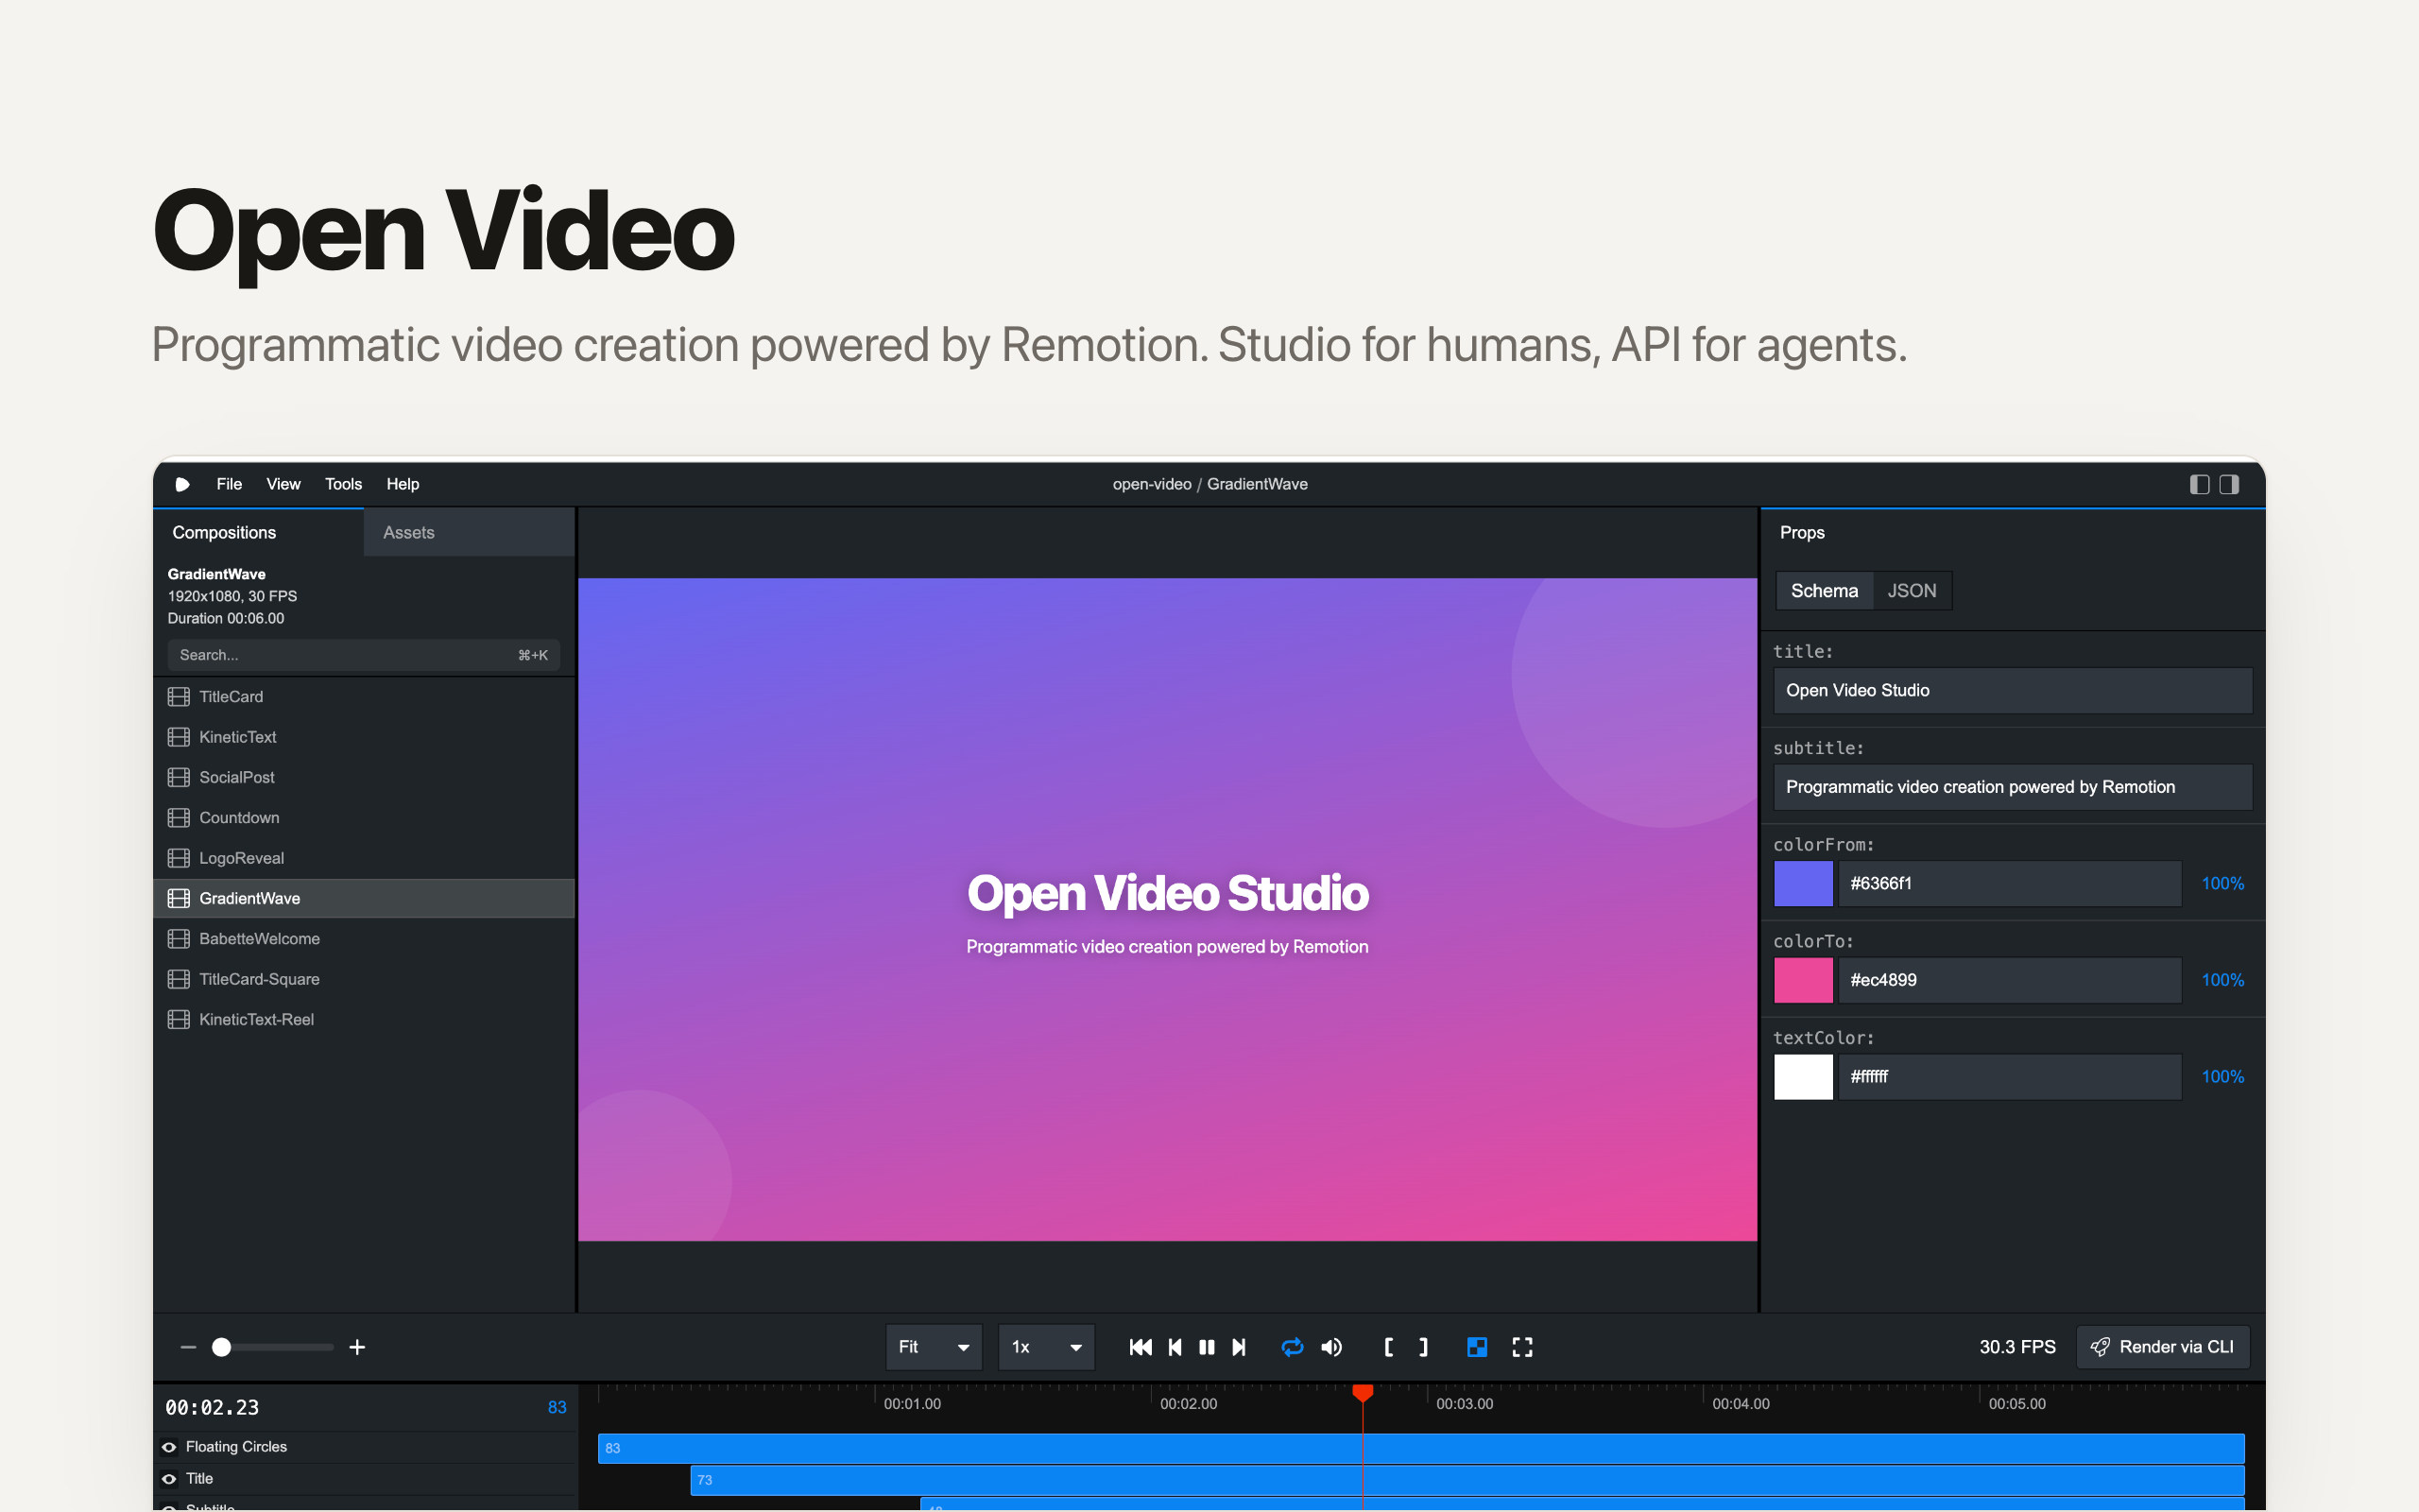
Task: Select the BabetteWelcome composition
Action: (364, 939)
